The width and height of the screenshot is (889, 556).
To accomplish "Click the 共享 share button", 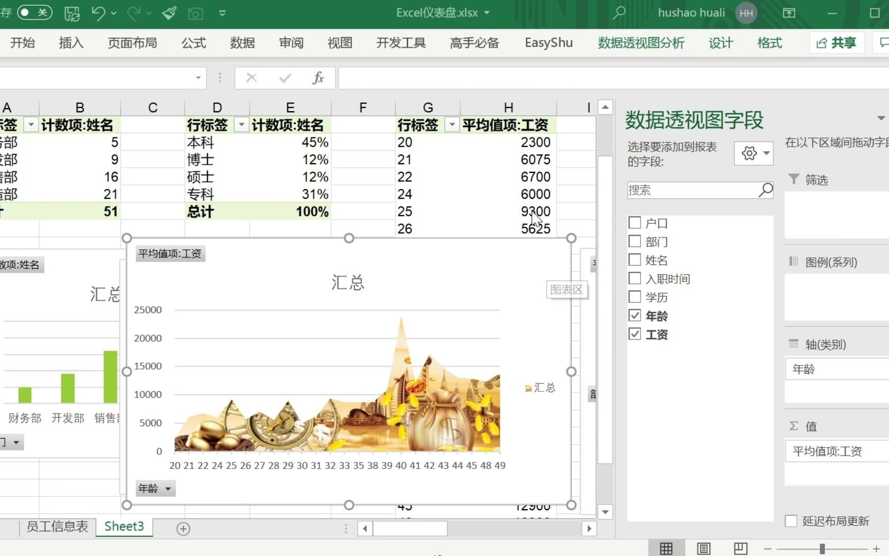I will click(836, 43).
